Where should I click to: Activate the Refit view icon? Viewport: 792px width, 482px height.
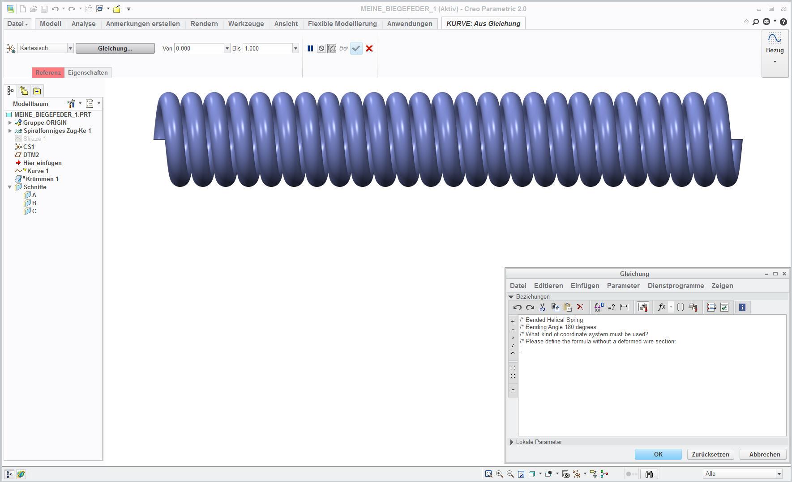coord(521,474)
